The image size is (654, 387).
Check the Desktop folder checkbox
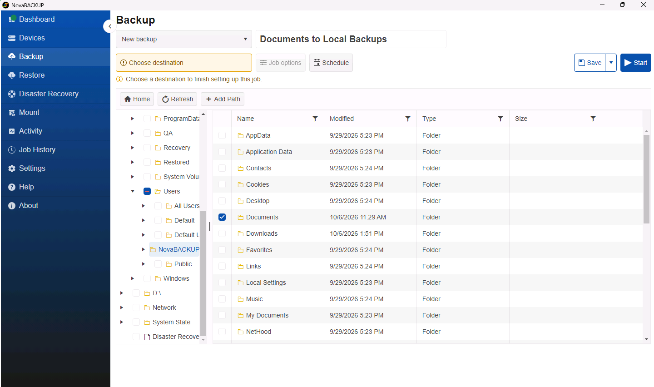tap(222, 201)
